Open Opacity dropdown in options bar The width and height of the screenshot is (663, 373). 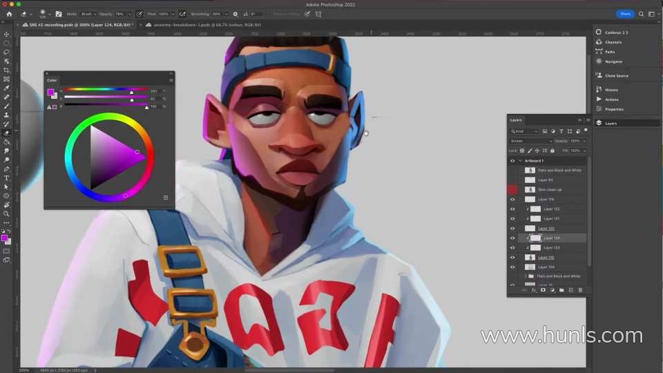click(x=129, y=14)
